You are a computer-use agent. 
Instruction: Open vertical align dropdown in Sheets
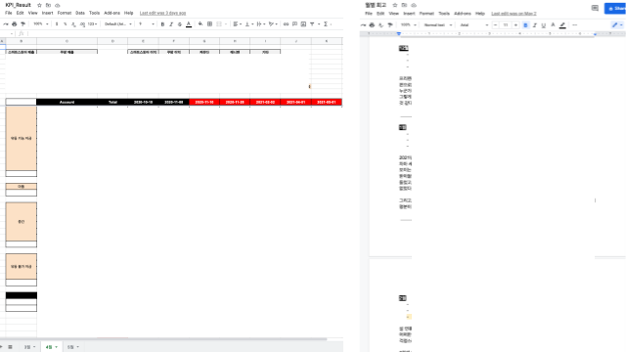[248, 23]
